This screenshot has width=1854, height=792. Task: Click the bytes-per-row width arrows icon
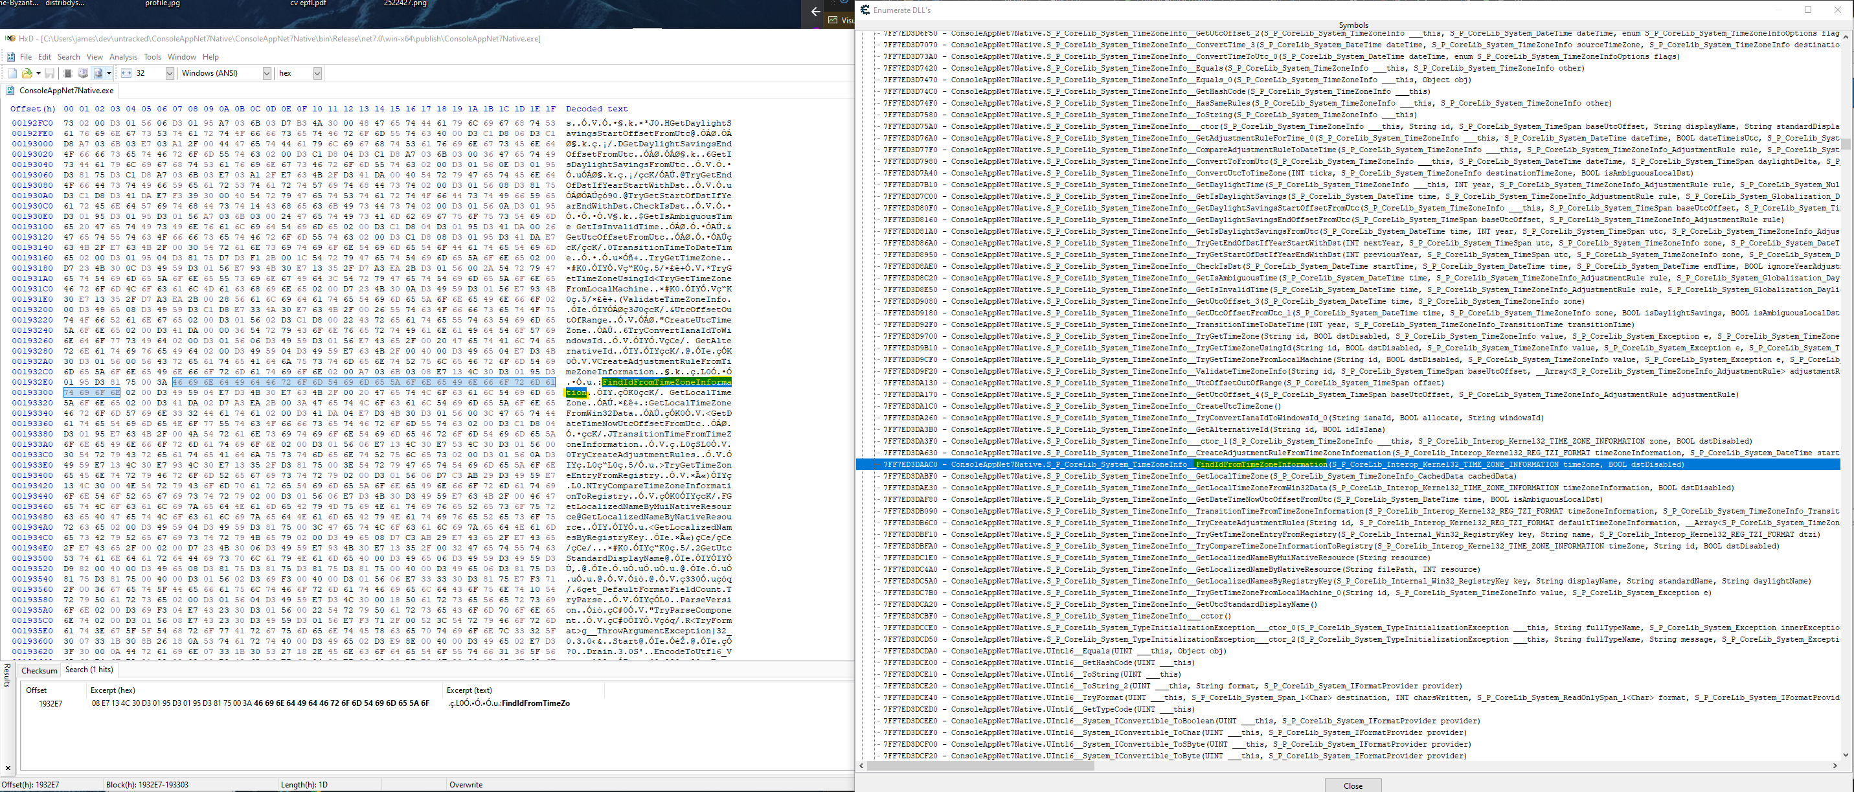(127, 73)
